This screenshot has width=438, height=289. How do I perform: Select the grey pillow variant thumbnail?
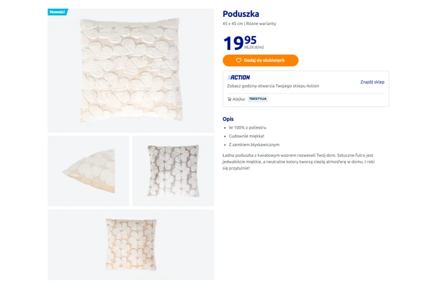[173, 171]
